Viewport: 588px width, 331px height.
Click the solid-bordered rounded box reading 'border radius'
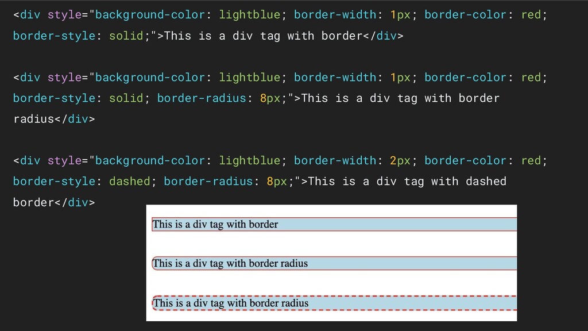click(334, 263)
